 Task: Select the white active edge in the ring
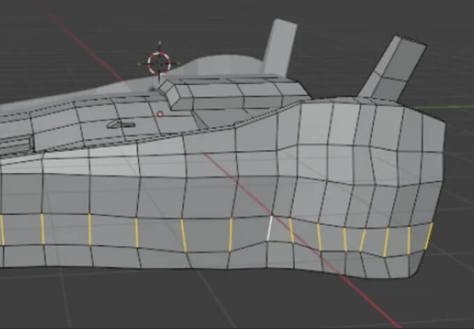click(x=270, y=228)
